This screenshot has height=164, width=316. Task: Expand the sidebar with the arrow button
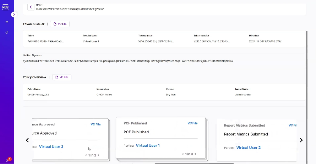14,14
